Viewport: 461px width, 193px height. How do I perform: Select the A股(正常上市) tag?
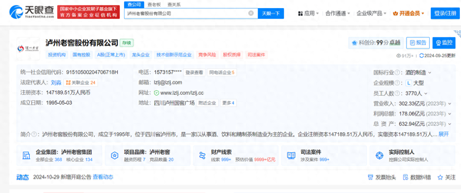(x=111, y=55)
